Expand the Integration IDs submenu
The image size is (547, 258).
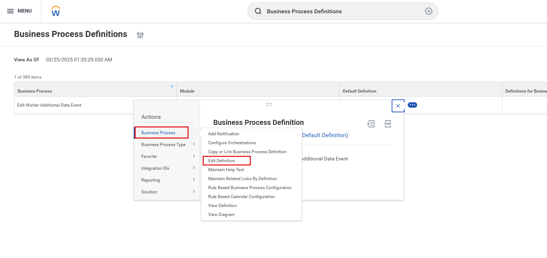(167, 168)
